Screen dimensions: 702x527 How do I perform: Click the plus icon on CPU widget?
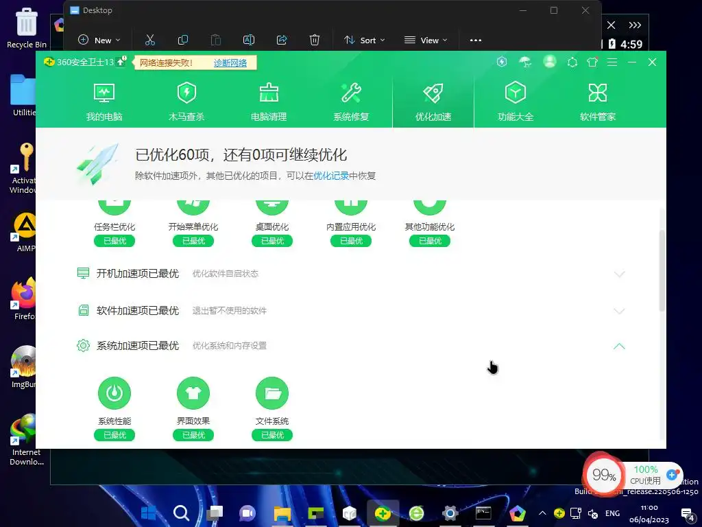[672, 475]
